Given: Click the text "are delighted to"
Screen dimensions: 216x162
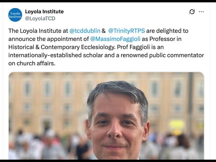Looking at the screenshot, I should [167, 31].
